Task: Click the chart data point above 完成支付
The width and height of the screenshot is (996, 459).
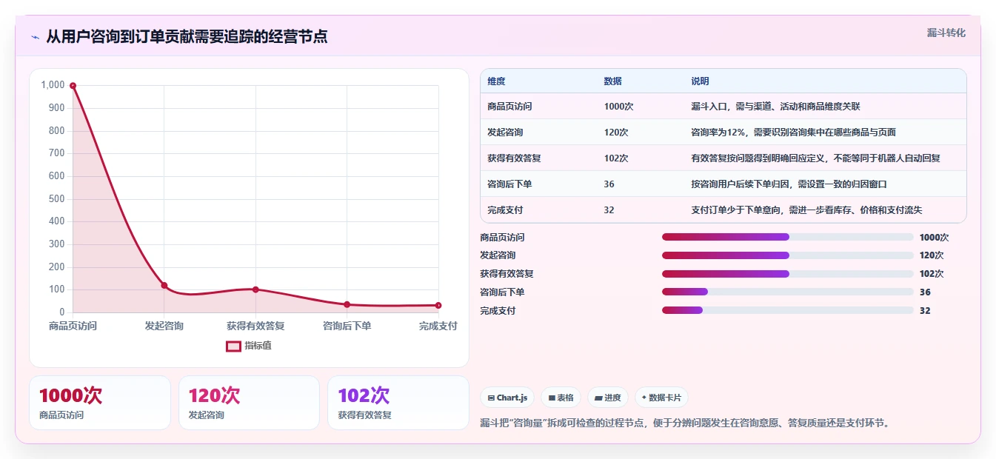Action: tap(438, 305)
